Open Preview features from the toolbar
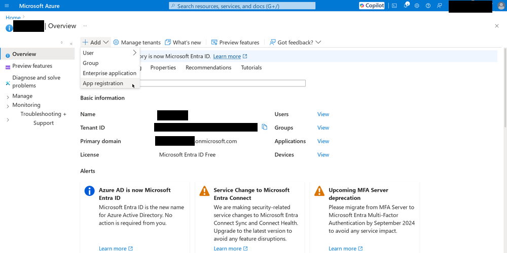 pyautogui.click(x=235, y=43)
